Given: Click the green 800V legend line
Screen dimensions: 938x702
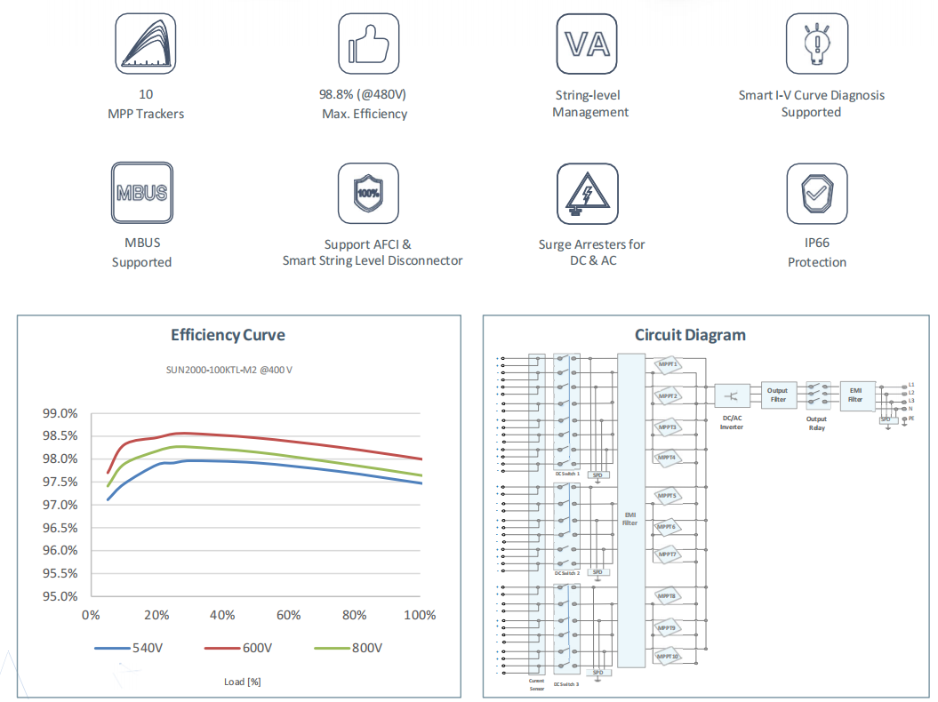Looking at the screenshot, I should click(332, 648).
